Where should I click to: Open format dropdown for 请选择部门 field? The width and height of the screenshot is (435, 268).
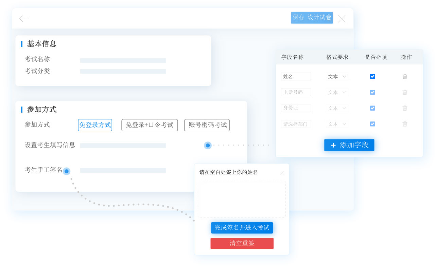click(337, 124)
